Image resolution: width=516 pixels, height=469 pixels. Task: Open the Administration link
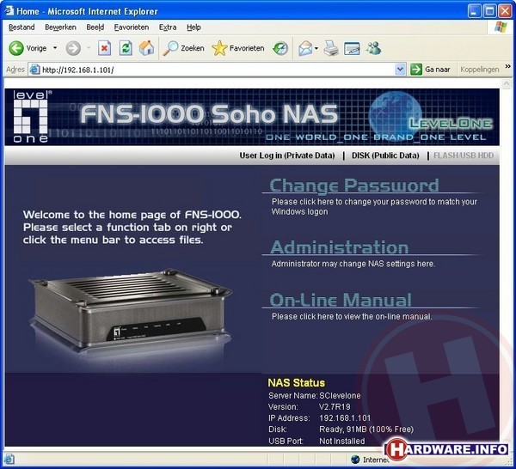coord(340,247)
